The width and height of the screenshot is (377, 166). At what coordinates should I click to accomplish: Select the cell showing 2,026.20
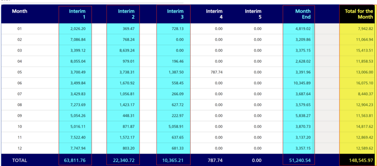coord(78,29)
